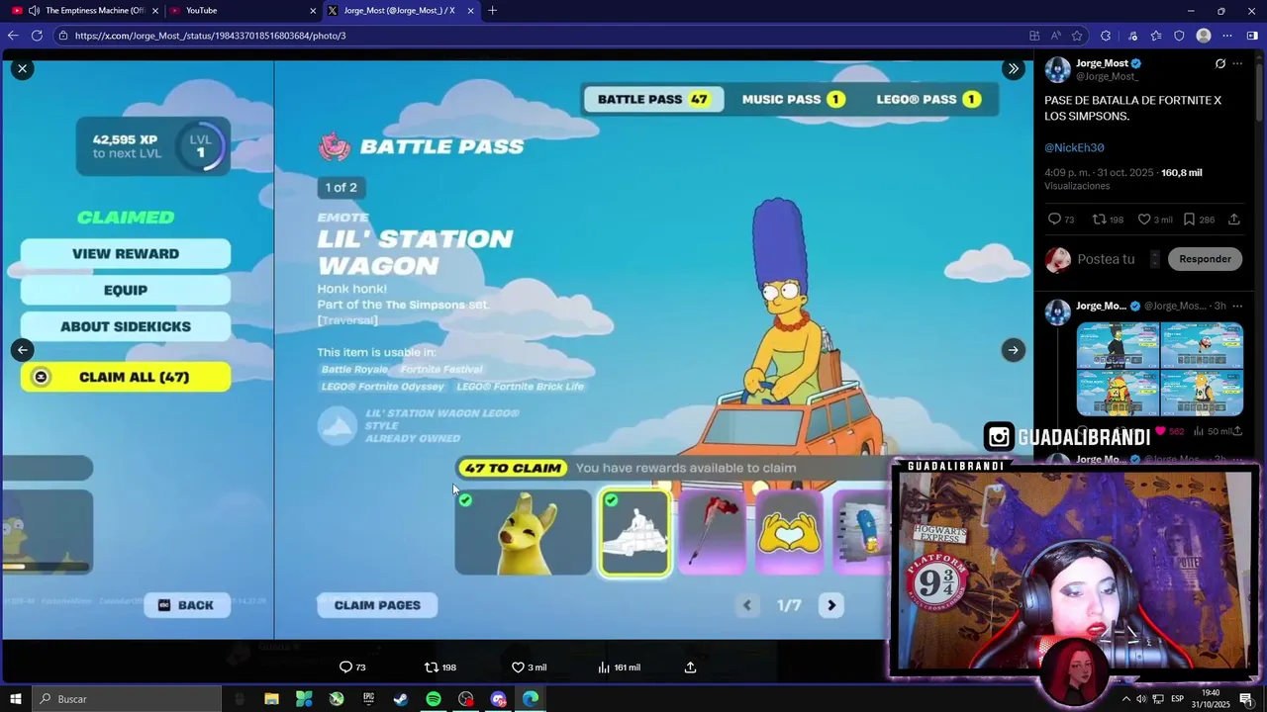The image size is (1267, 712).
Task: Open Grok icon on Jorge_Most tweet
Action: 1219,63
